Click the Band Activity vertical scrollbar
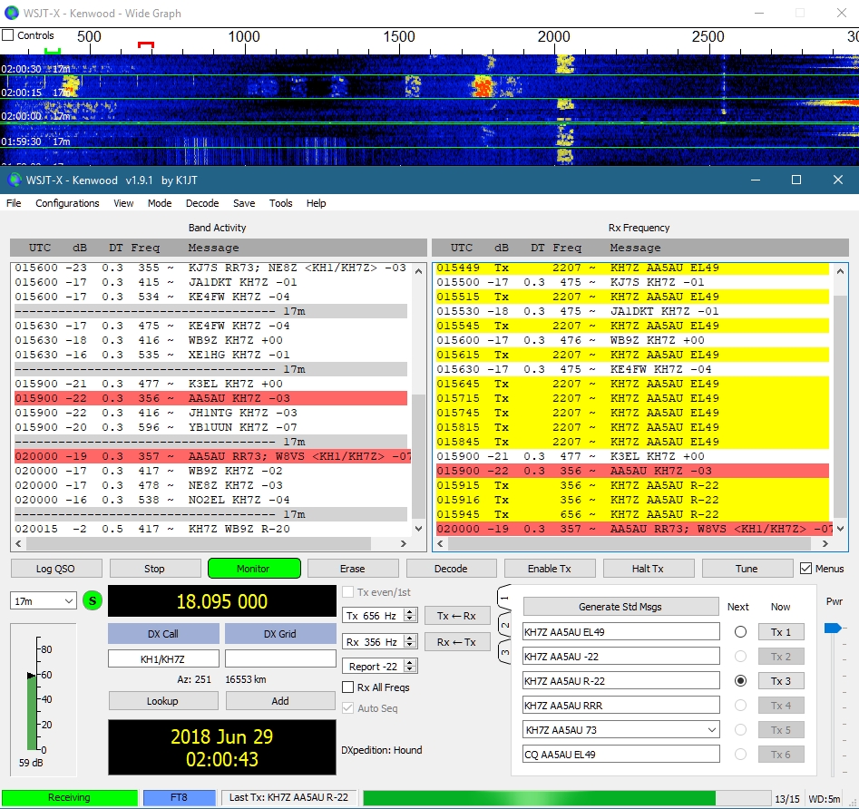 click(418, 399)
